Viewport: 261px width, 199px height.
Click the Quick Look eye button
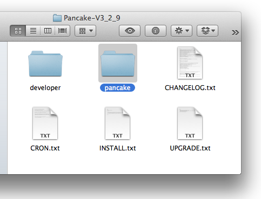point(130,31)
